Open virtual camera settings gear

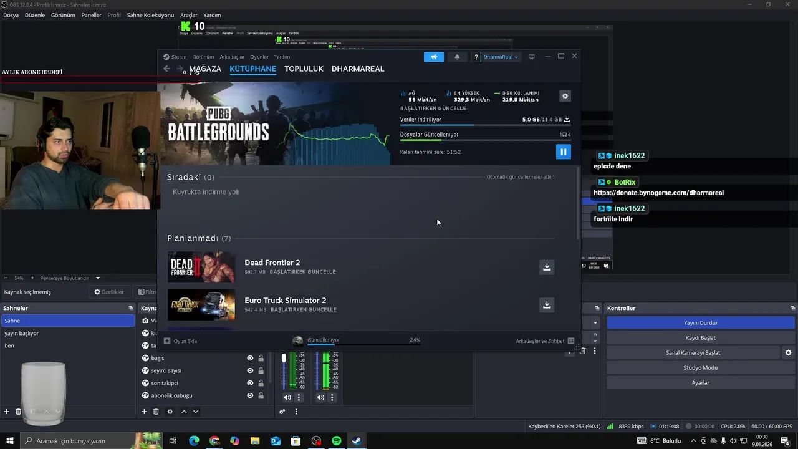[788, 353]
